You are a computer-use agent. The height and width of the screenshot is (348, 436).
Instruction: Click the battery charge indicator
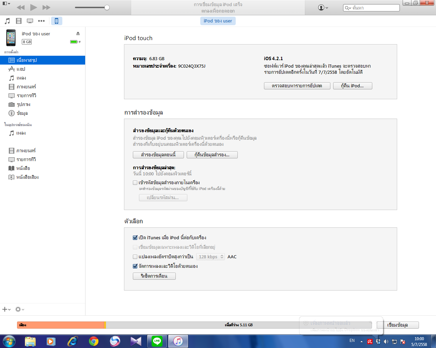[75, 42]
